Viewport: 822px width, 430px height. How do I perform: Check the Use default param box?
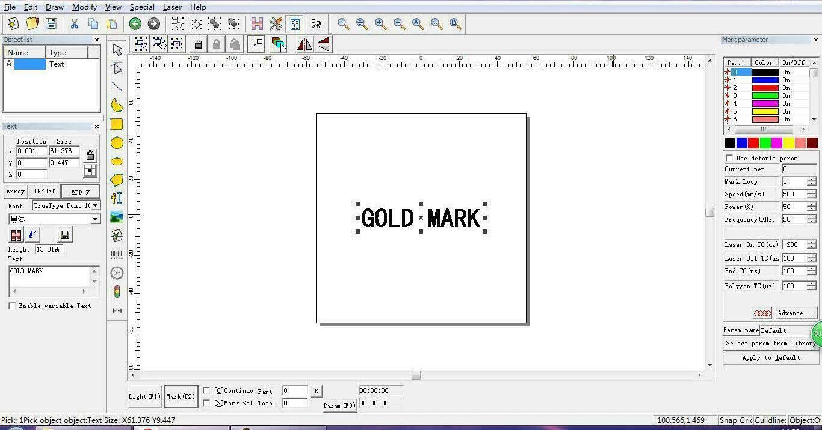(x=729, y=158)
